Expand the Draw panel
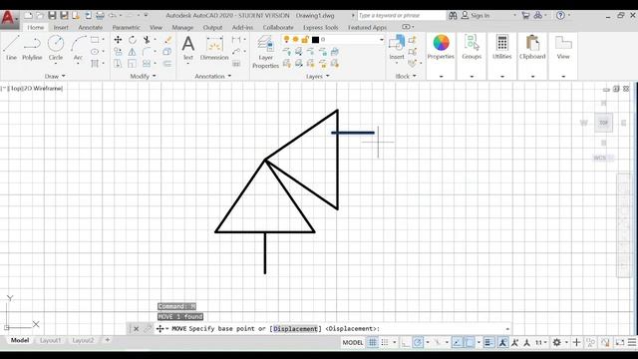Image resolution: width=638 pixels, height=359 pixels. pos(55,76)
